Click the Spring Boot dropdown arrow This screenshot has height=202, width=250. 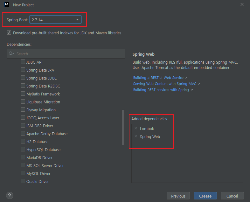pos(77,20)
